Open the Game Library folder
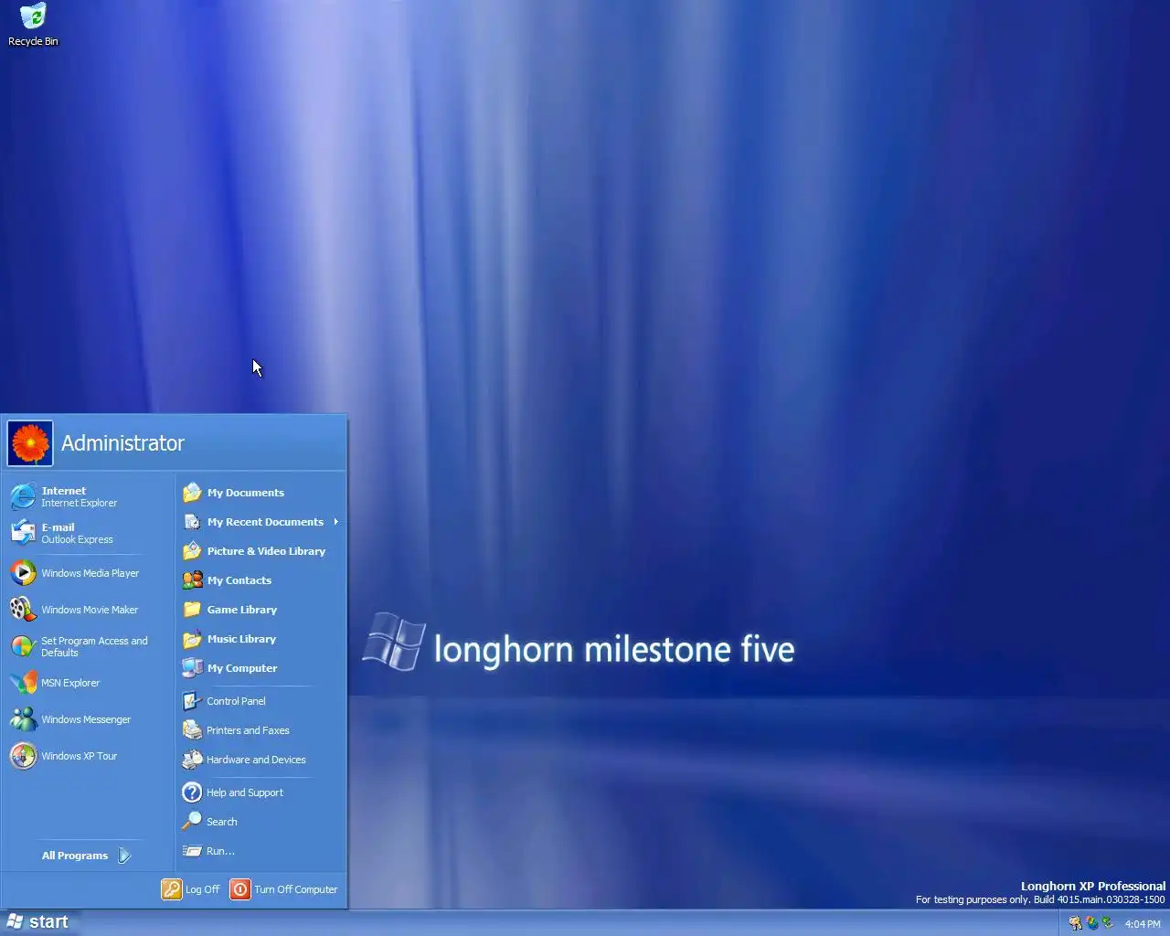The image size is (1170, 936). [x=261, y=610]
